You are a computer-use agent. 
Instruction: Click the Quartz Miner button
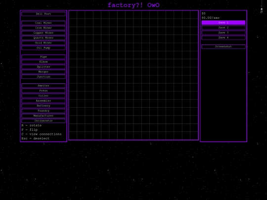pos(44,38)
